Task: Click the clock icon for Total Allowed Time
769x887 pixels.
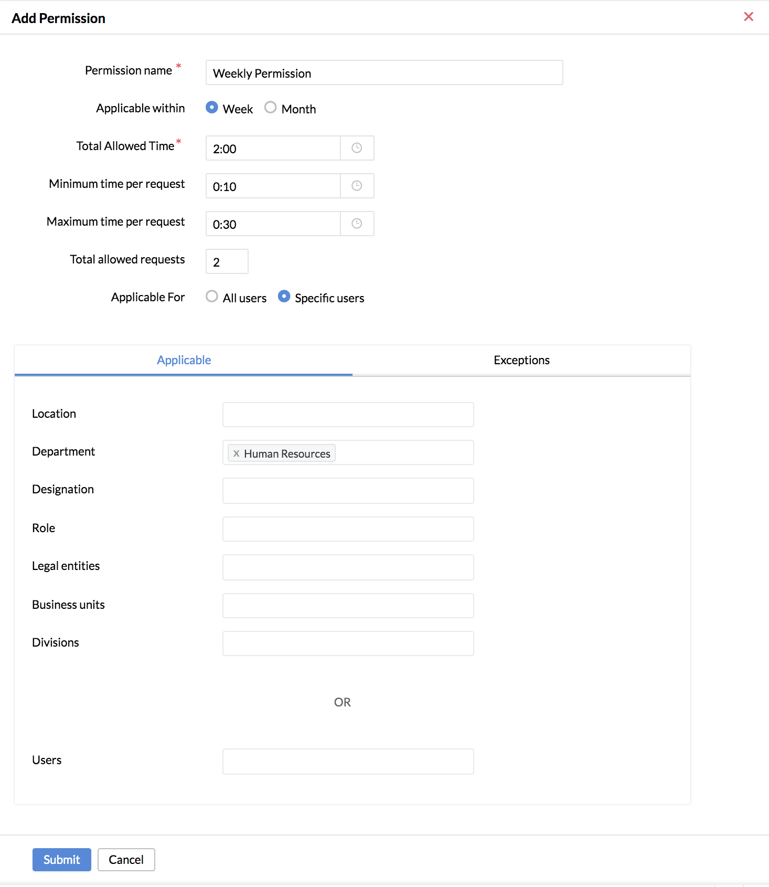Action: 357,148
